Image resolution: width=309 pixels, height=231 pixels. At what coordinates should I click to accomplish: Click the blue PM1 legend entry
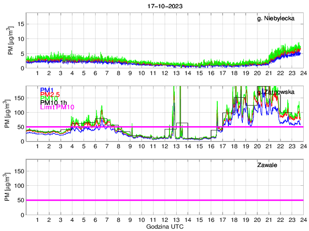tap(47, 90)
